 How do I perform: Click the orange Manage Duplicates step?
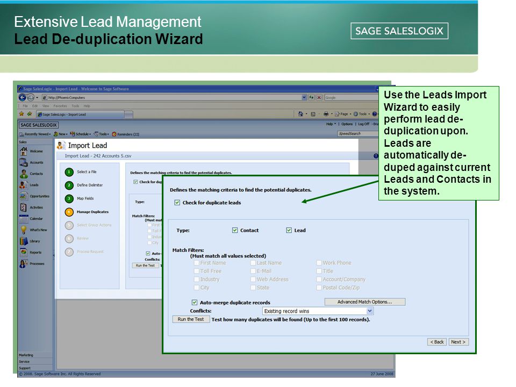click(x=69, y=212)
